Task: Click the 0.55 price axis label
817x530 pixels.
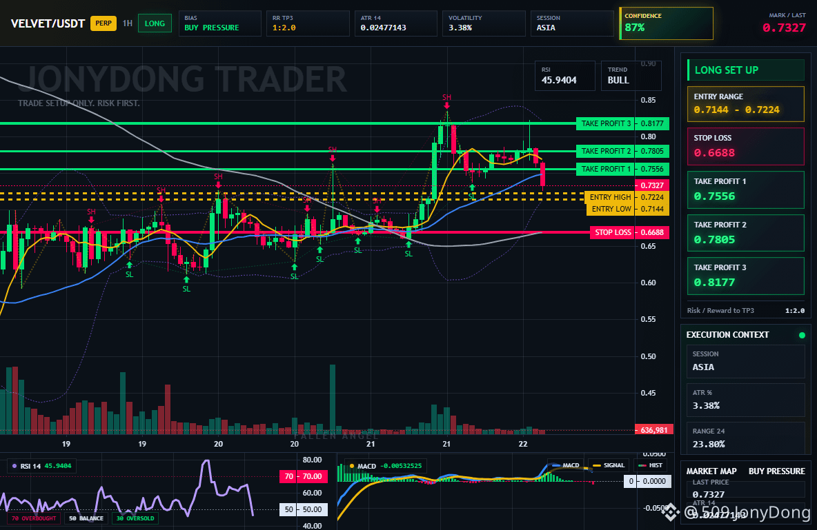Action: point(648,319)
